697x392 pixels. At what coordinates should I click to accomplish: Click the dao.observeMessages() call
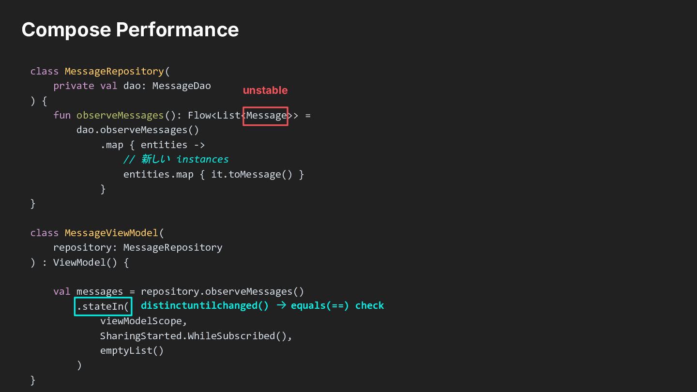(137, 130)
